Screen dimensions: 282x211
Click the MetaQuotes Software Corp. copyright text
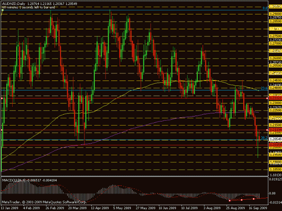click(44, 202)
